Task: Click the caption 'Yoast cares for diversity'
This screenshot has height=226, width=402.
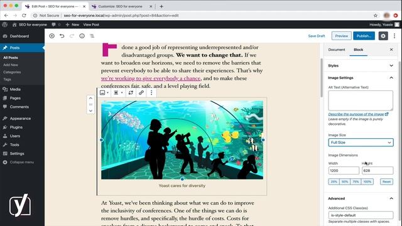Action: click(182, 186)
